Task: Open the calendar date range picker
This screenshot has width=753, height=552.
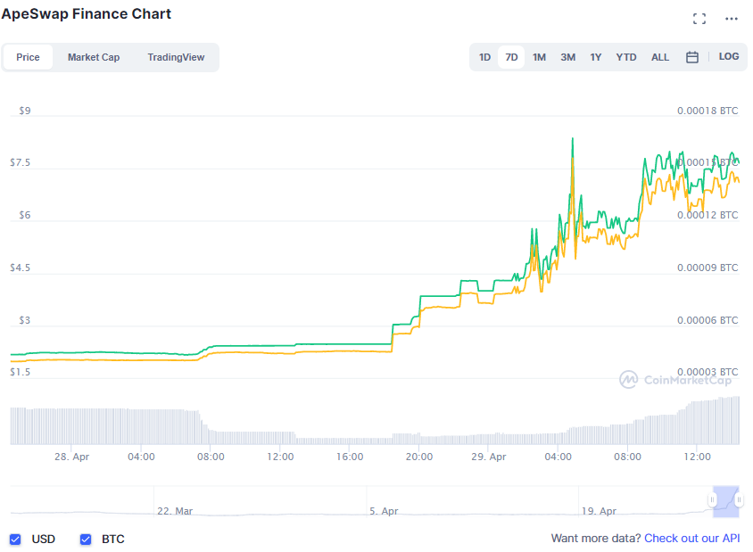Action: pos(692,57)
